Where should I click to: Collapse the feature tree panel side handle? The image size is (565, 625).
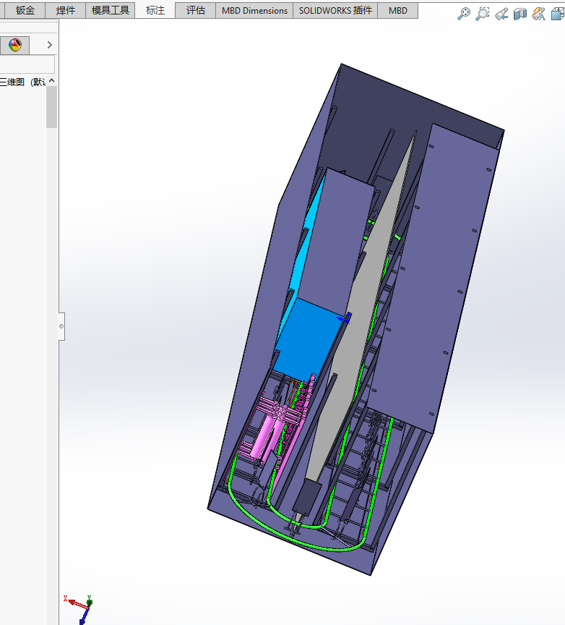pos(61,327)
